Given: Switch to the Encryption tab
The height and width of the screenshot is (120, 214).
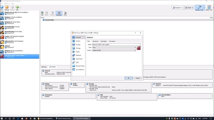Looking at the screenshot, I should pos(112,41).
